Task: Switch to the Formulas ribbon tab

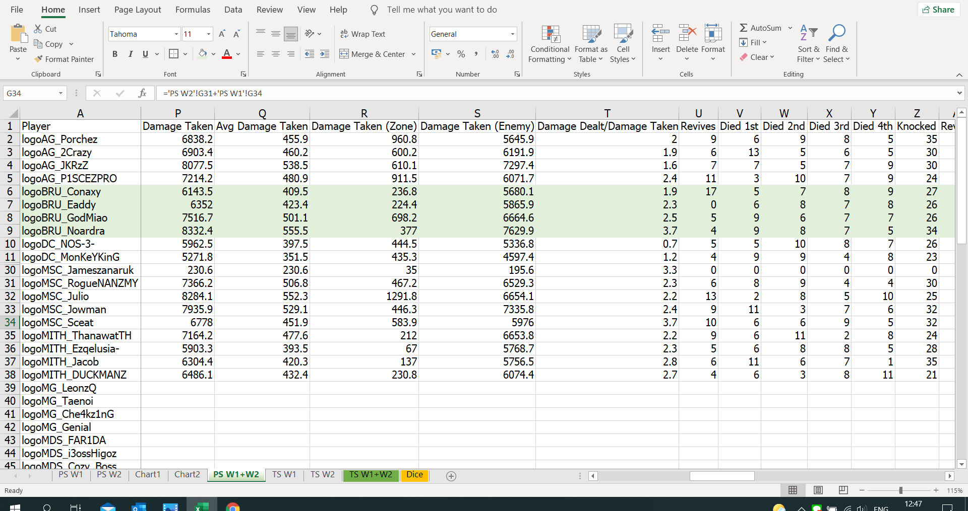Action: pos(193,10)
